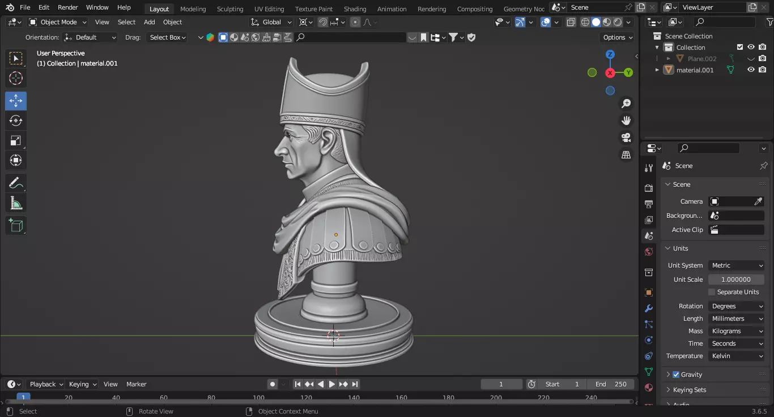Viewport: 774px width, 417px height.
Task: Collapse the Units panel
Action: pyautogui.click(x=668, y=248)
